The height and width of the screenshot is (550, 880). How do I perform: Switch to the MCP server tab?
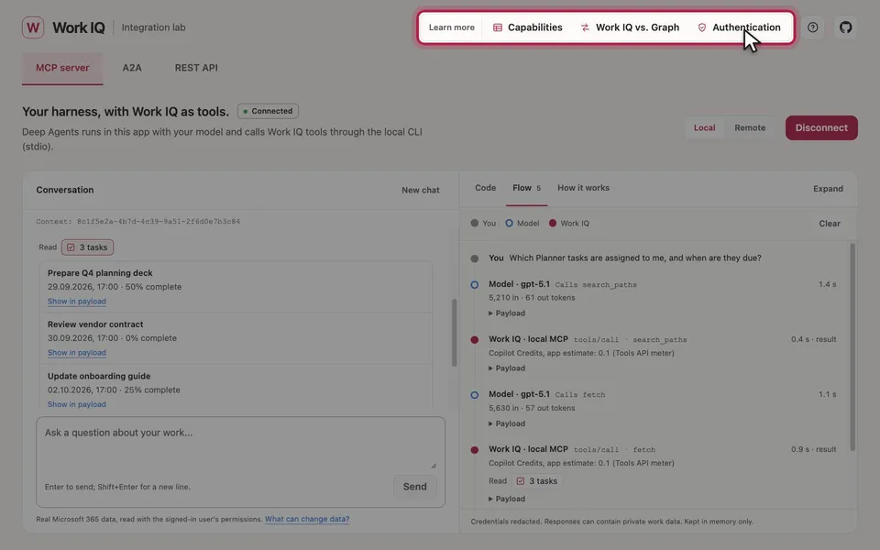point(62,68)
